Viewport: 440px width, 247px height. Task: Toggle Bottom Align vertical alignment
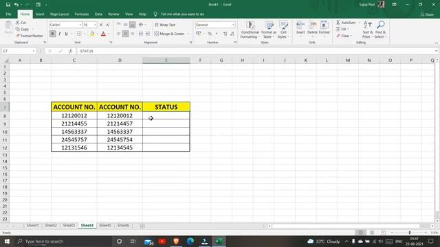[133, 25]
